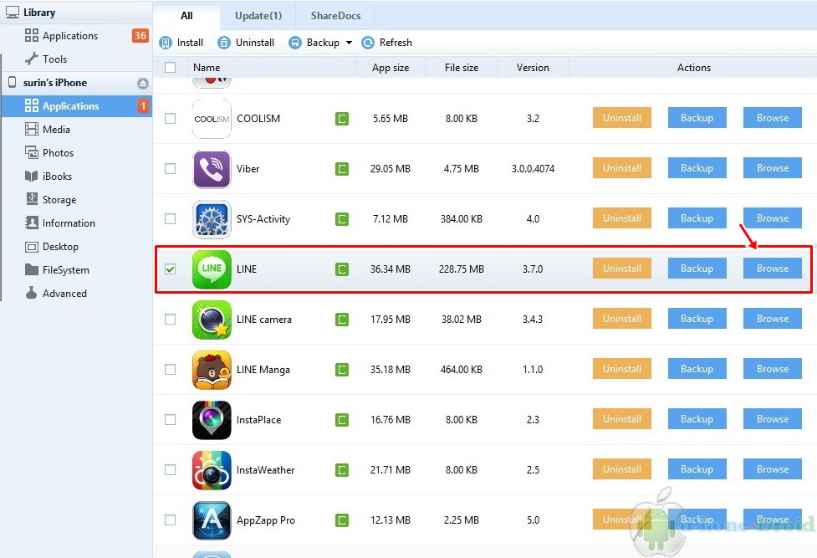The image size is (817, 558).
Task: Switch to the Update(1) tab
Action: [258, 16]
